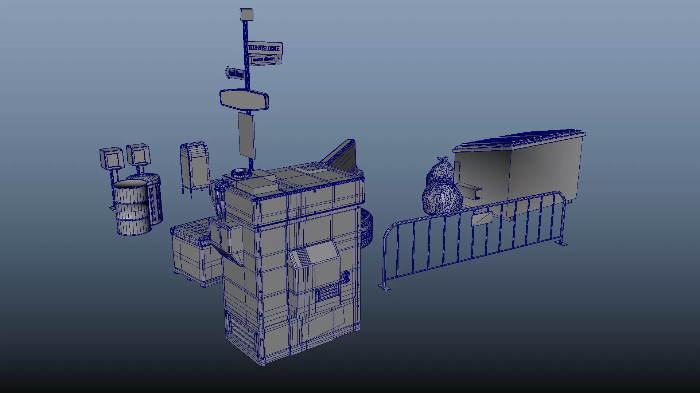Select the curved pipe on the machine
Image resolution: width=700 pixels, height=393 pixels.
[221, 193]
